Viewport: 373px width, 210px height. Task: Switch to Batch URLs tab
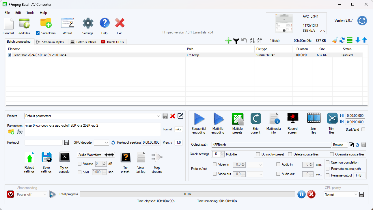(x=112, y=42)
